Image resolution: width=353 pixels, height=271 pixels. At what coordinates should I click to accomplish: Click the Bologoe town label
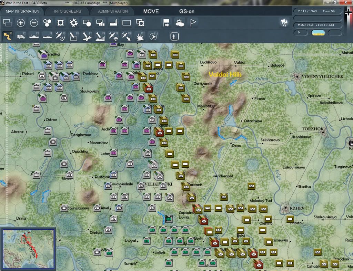click(278, 65)
